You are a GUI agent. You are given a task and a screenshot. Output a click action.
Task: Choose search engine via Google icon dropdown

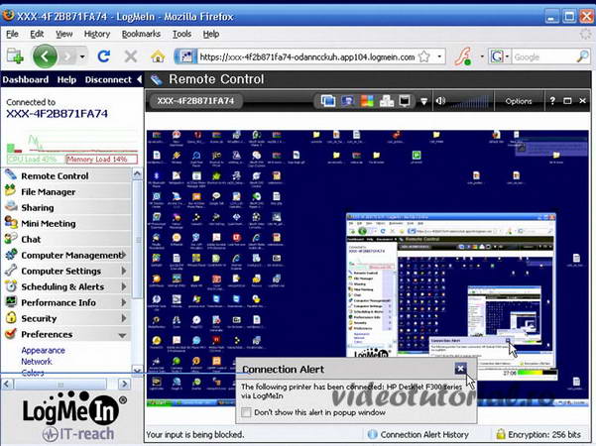pyautogui.click(x=499, y=56)
